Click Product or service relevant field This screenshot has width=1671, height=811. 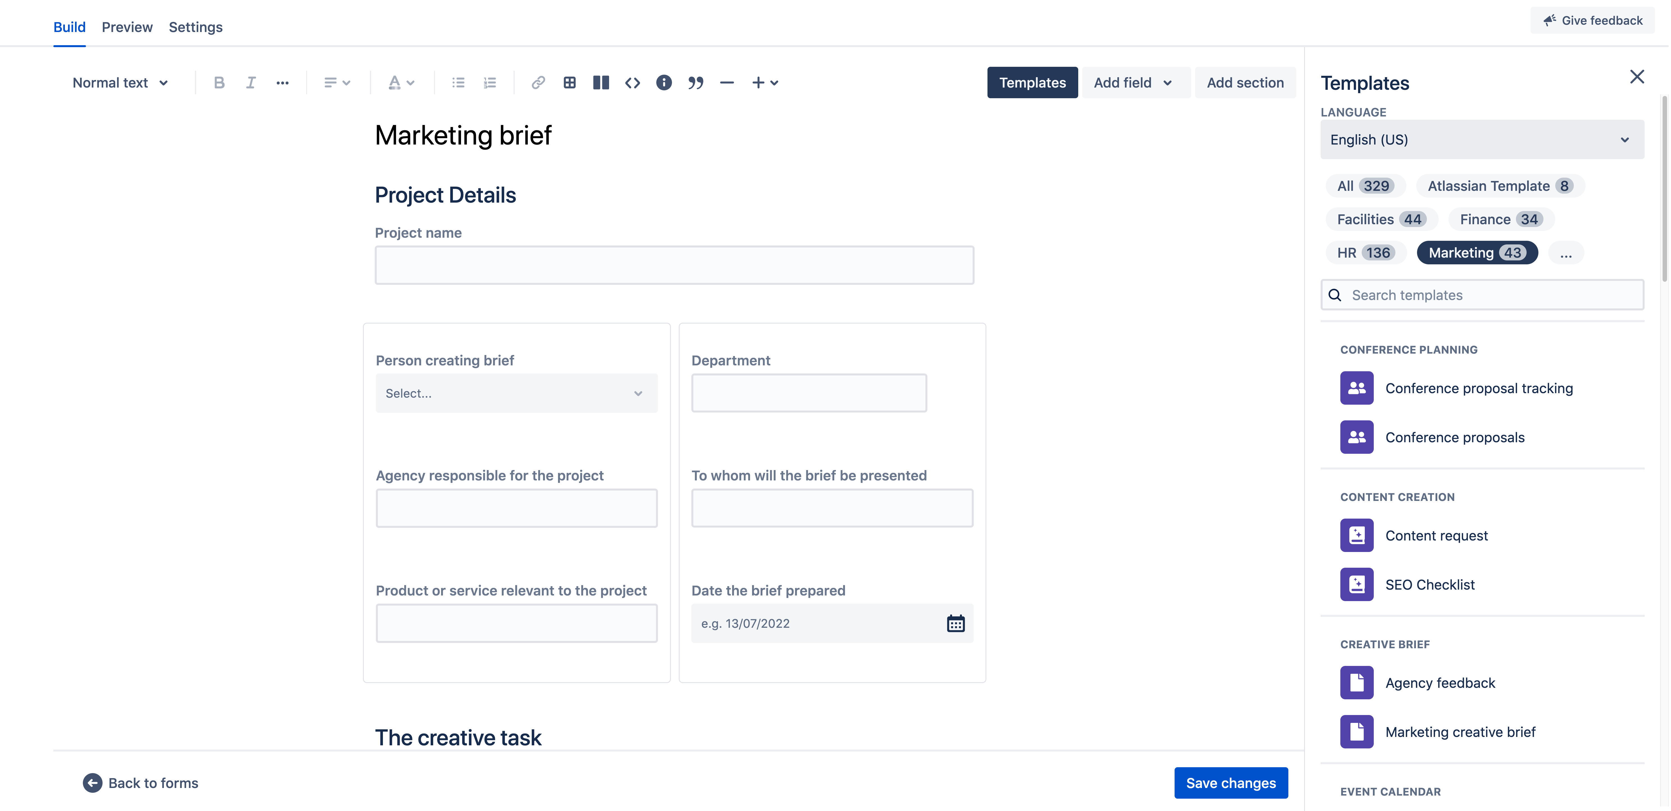[516, 623]
